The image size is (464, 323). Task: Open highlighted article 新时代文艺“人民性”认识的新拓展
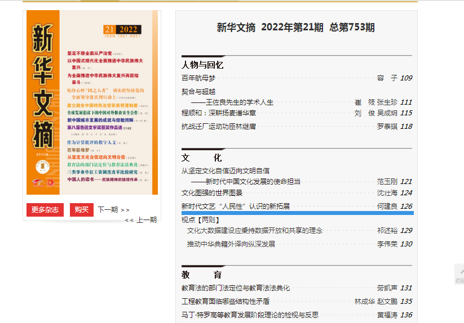(x=235, y=207)
